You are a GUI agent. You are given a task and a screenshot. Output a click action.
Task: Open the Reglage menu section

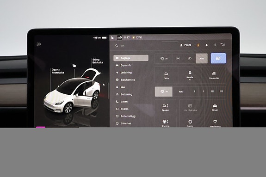(x=131, y=58)
